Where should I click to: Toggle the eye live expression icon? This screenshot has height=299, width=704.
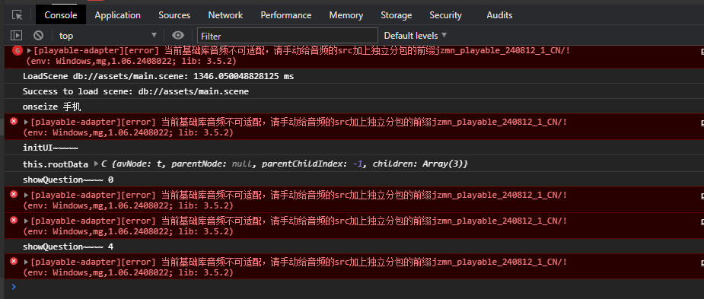pos(178,36)
